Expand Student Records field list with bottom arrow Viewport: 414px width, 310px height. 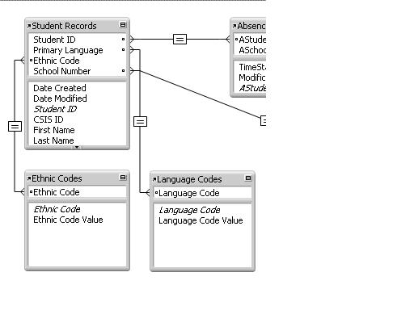(77, 147)
